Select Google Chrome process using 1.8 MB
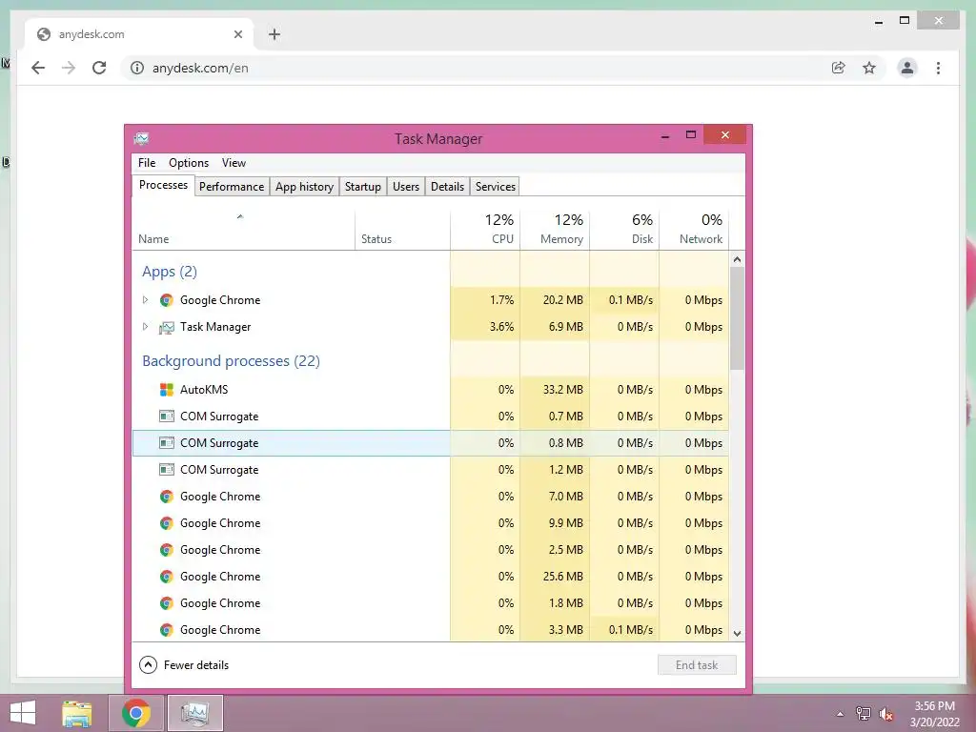The width and height of the screenshot is (976, 732). 430,603
